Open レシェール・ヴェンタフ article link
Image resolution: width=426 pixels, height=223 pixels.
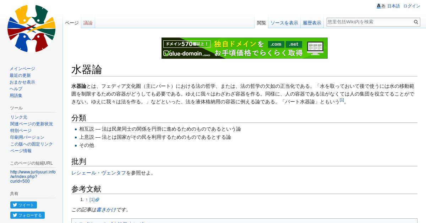click(99, 173)
